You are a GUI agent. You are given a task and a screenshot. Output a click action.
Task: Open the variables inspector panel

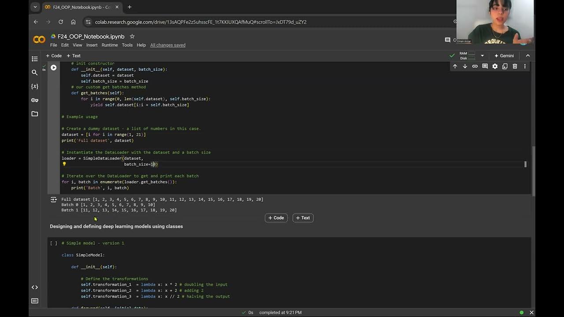tap(35, 86)
